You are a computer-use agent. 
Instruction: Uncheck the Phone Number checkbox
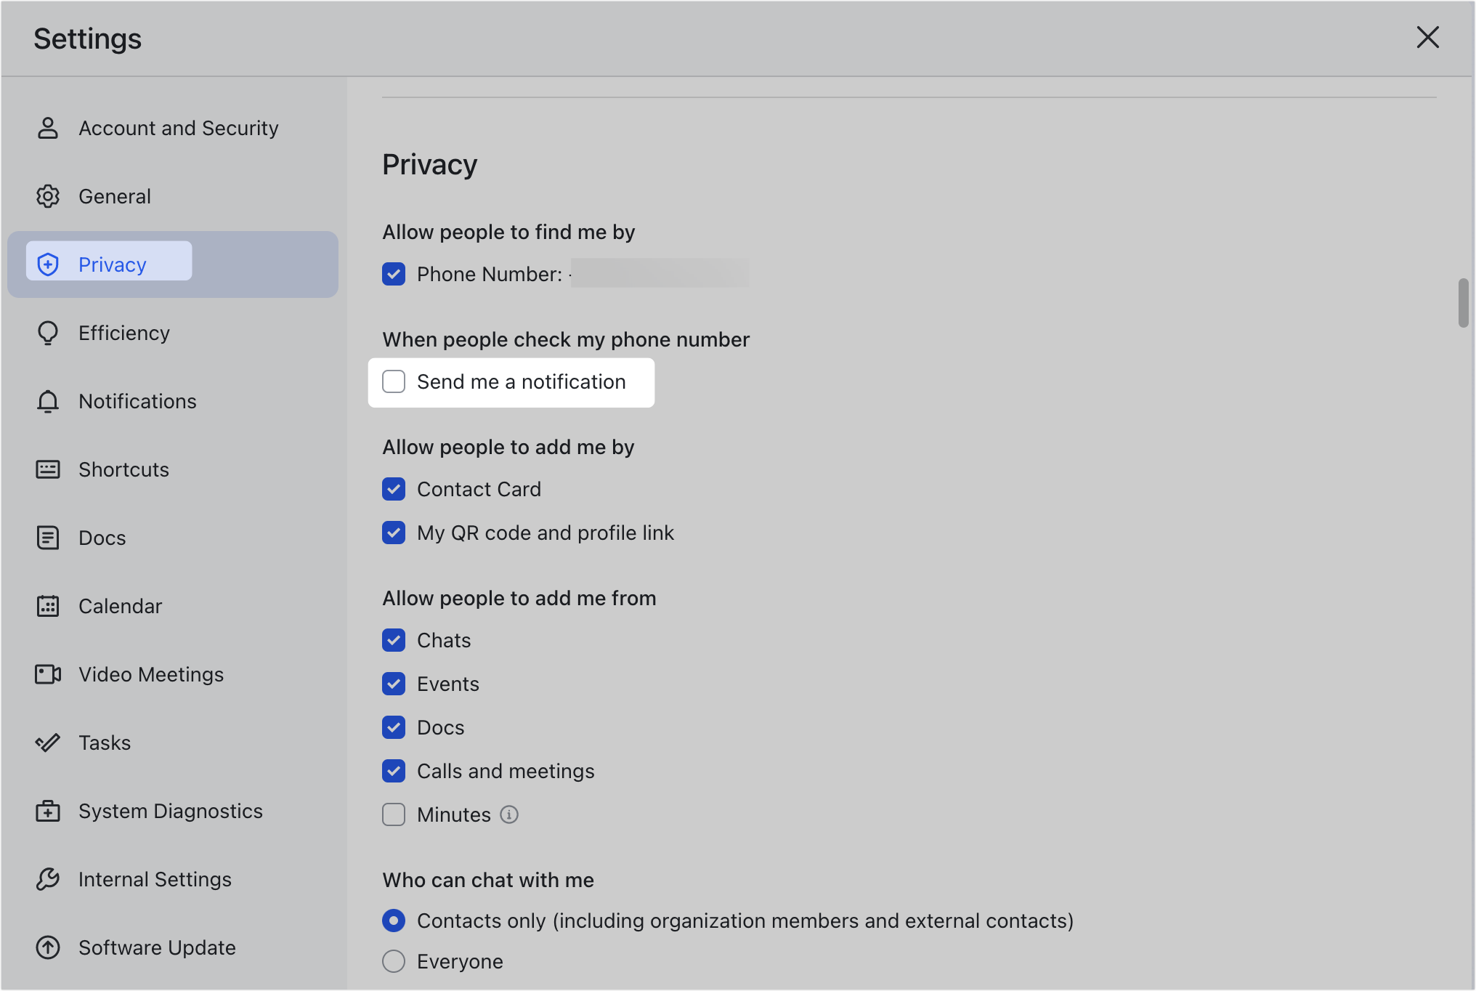tap(394, 274)
